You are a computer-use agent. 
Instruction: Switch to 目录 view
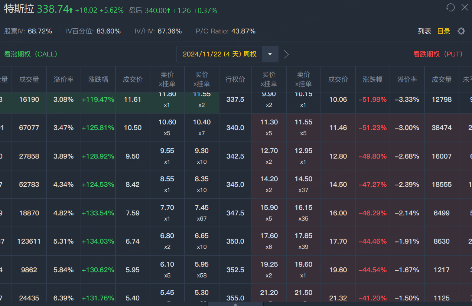tap(443, 31)
